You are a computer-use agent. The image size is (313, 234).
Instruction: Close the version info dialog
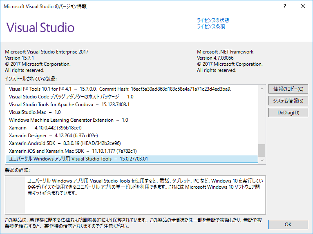pos(303,7)
